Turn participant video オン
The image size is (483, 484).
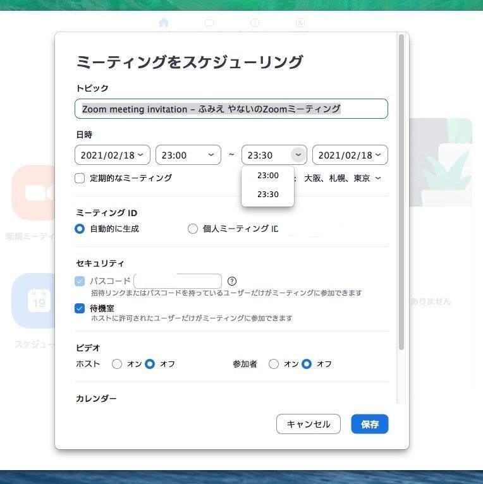(x=274, y=364)
